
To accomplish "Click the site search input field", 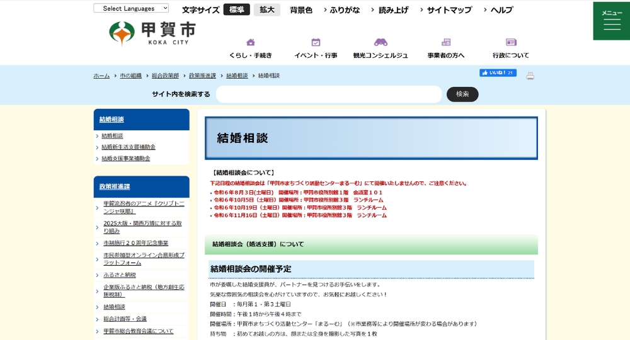I will click(x=329, y=94).
